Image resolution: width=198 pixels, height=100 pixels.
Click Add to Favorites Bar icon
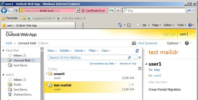(24, 18)
